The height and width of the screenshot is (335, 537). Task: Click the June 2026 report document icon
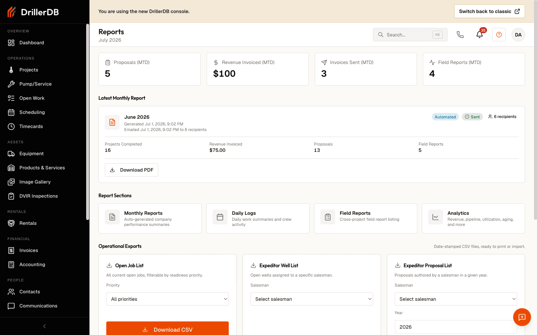(112, 122)
